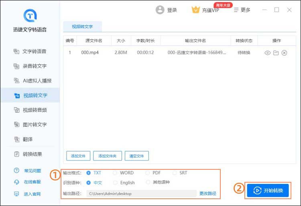Open 转换结果 in sidebar
The height and width of the screenshot is (206, 301).
point(30,154)
